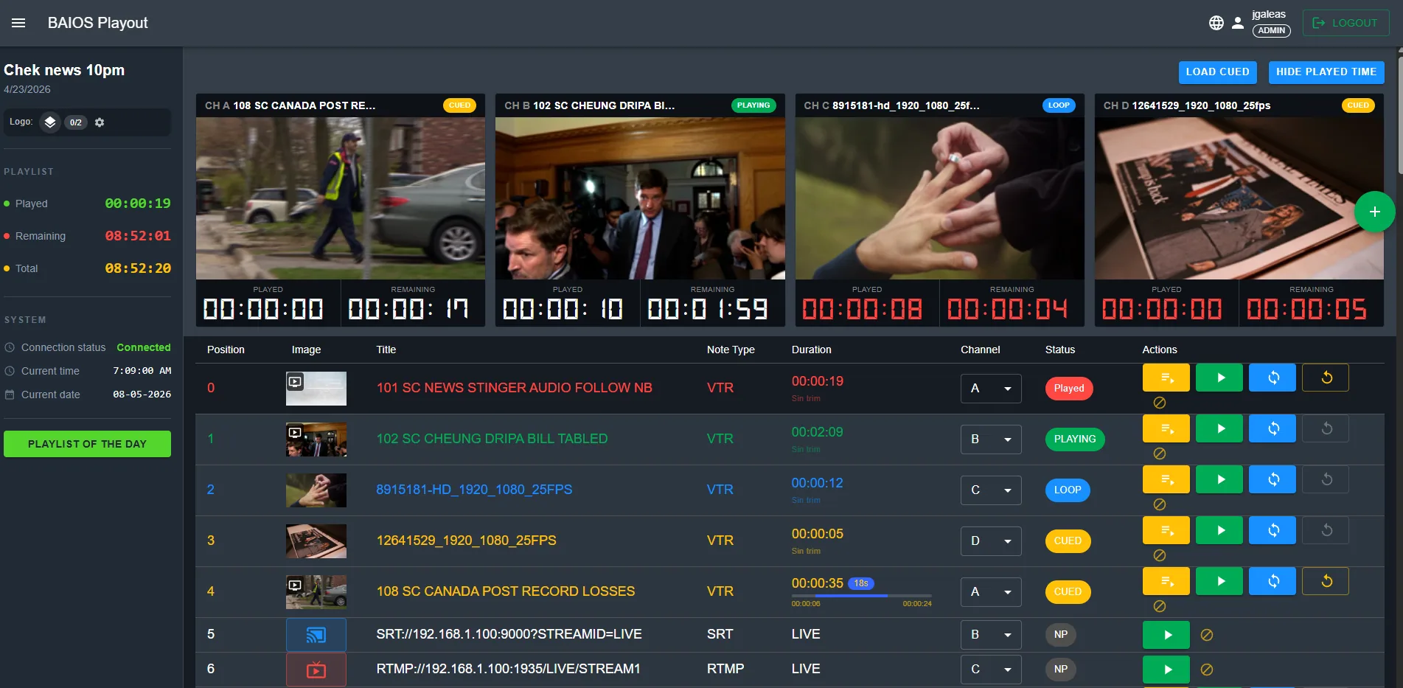Open channel dropdown for Canada Post row
This screenshot has width=1403, height=688.
pos(991,592)
